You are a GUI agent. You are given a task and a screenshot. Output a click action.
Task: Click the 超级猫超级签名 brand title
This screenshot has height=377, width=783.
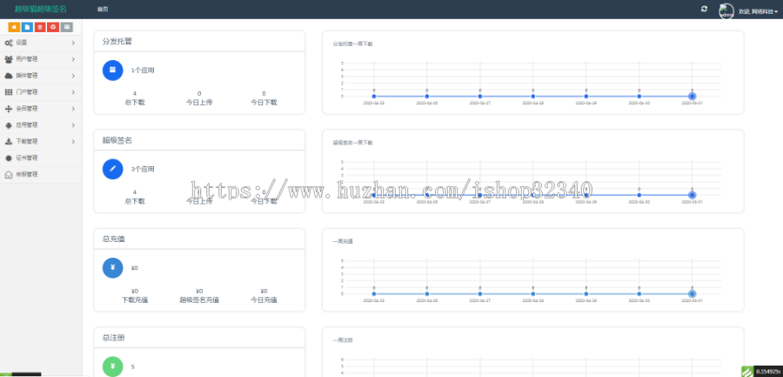40,9
